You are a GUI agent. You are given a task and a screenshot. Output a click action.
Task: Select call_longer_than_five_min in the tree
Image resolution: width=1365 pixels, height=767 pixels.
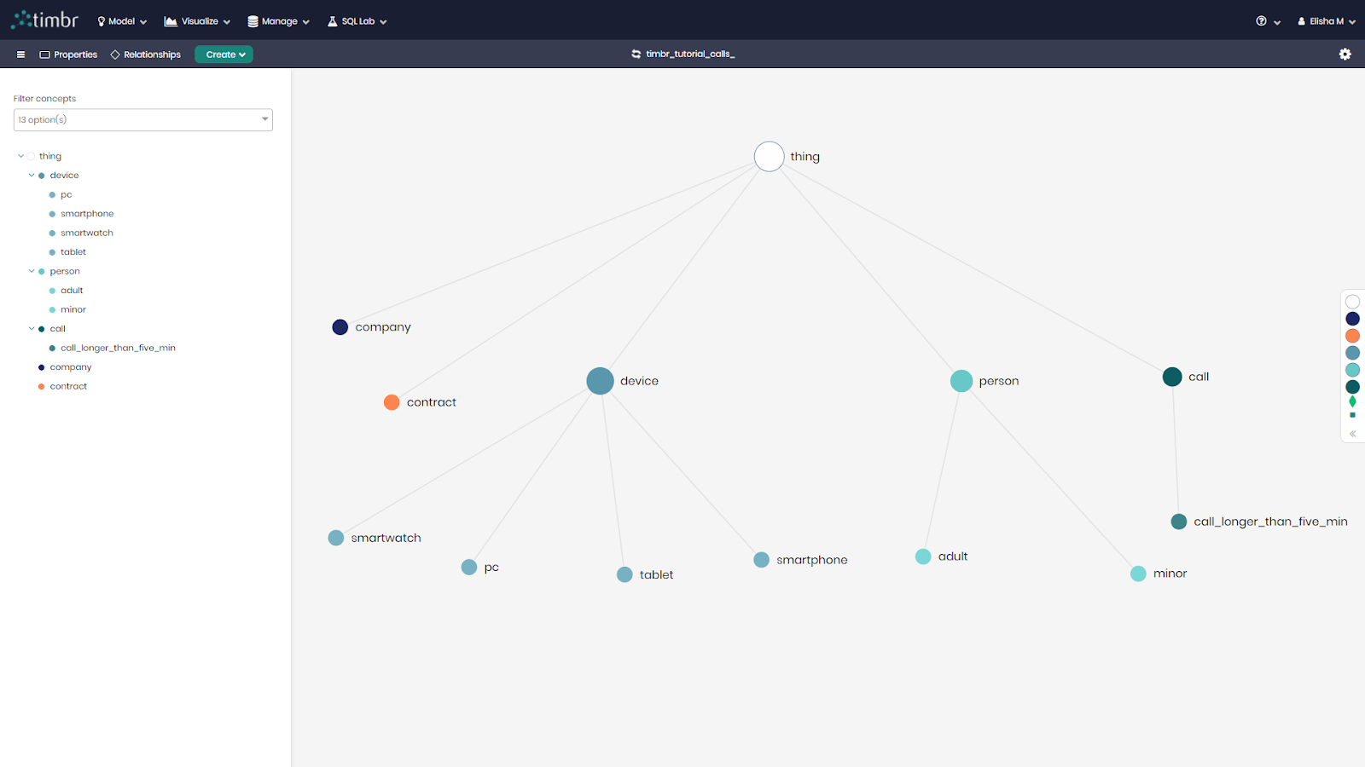(118, 348)
